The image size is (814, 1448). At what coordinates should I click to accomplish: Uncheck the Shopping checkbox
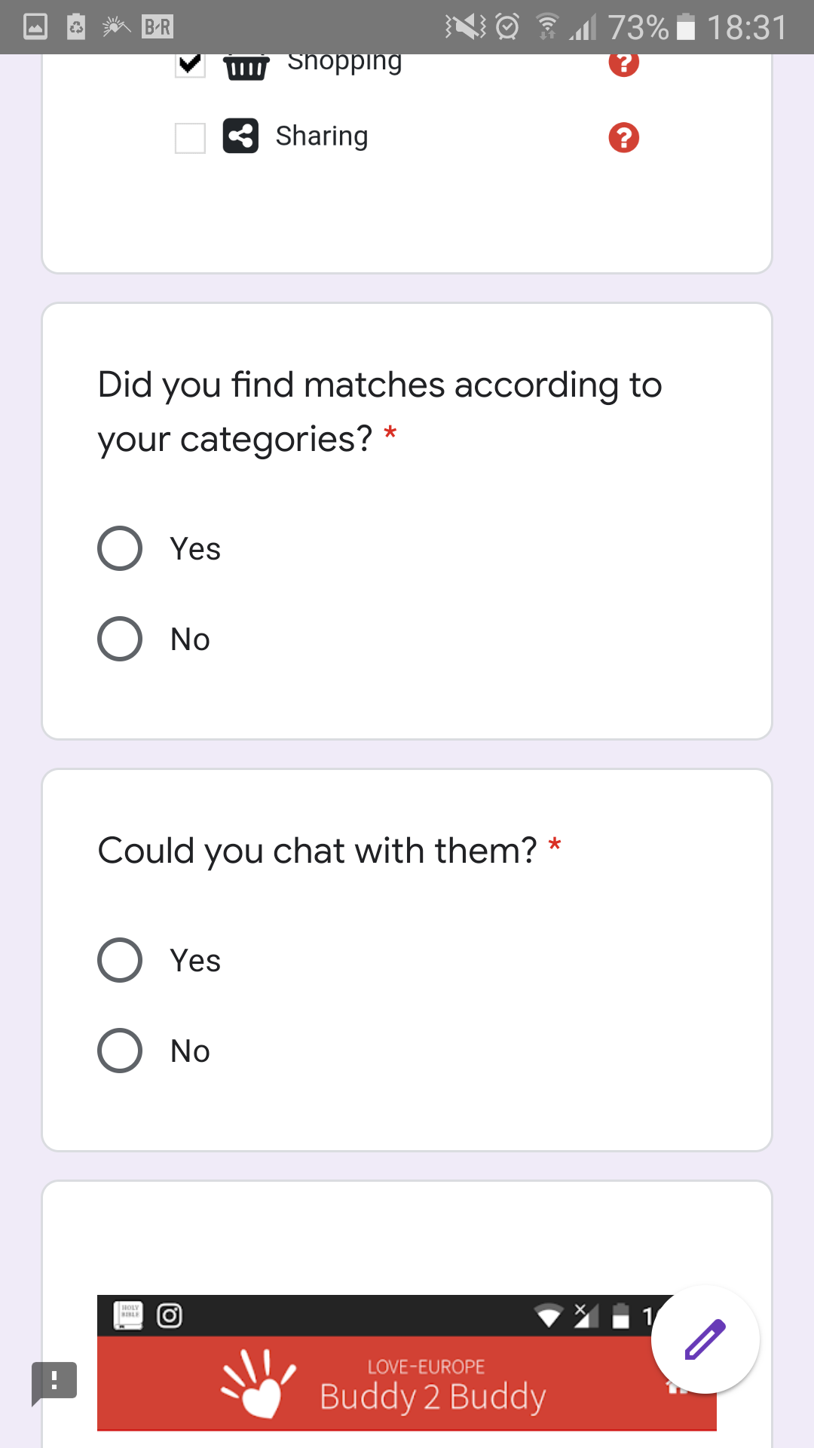190,64
